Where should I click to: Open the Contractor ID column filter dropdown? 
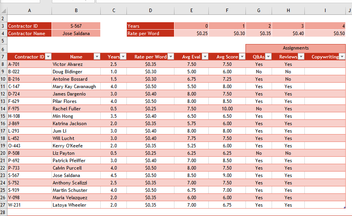tap(48, 57)
